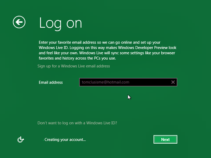This screenshot has height=158, width=211.
Task: Focus the Email address input field
Action: (128, 82)
